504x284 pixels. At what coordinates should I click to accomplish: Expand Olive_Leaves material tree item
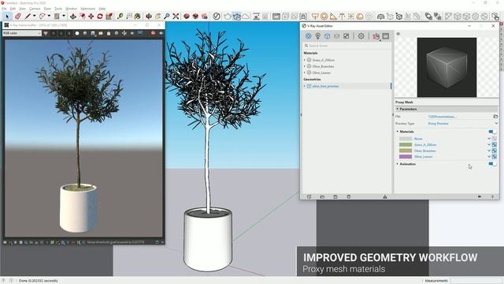(305, 73)
